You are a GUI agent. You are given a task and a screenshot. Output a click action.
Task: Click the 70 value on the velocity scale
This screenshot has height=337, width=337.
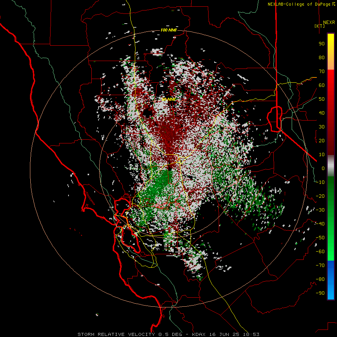click(322, 72)
